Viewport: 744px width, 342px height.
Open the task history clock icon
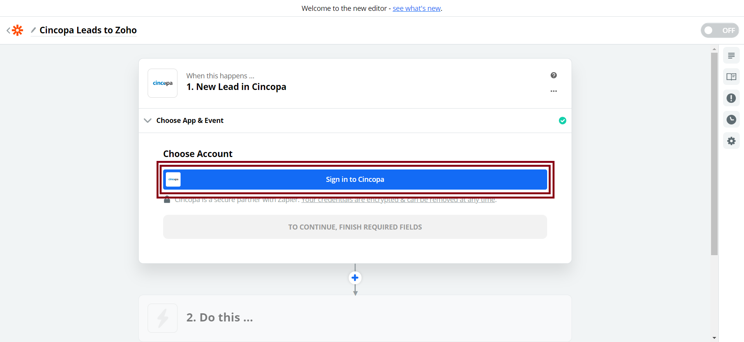point(731,119)
